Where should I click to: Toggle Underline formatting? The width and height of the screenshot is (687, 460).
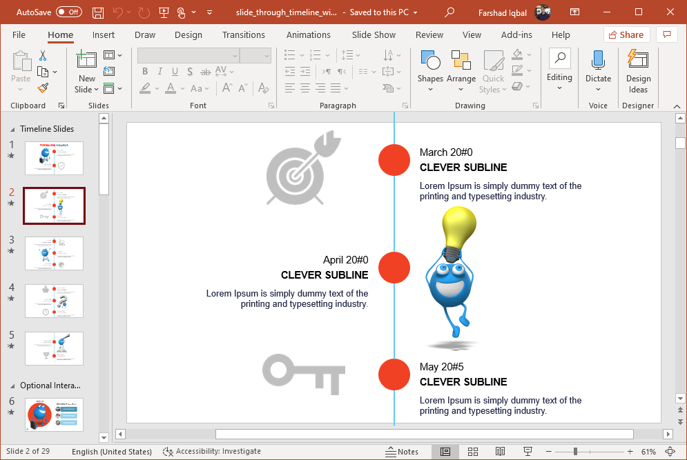[175, 71]
